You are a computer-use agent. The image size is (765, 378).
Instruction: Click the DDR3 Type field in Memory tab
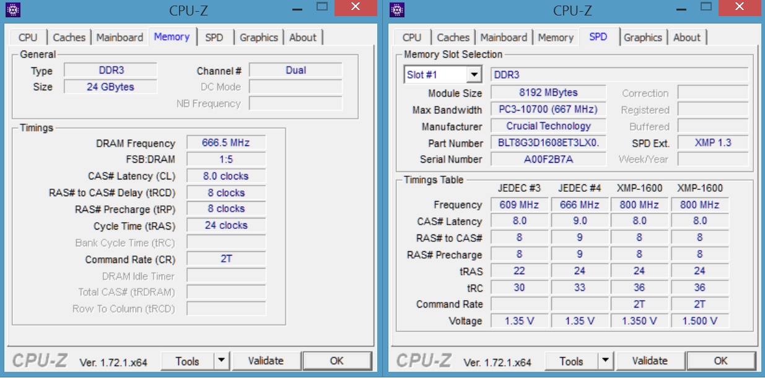pos(111,71)
